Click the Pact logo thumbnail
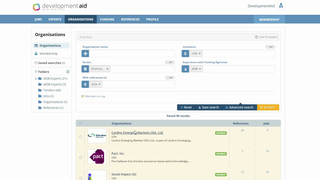The height and width of the screenshot is (180, 320). [x=97, y=156]
